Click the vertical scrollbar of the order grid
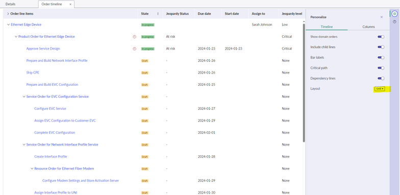Viewport: 400px width, 195px height. 304,83
